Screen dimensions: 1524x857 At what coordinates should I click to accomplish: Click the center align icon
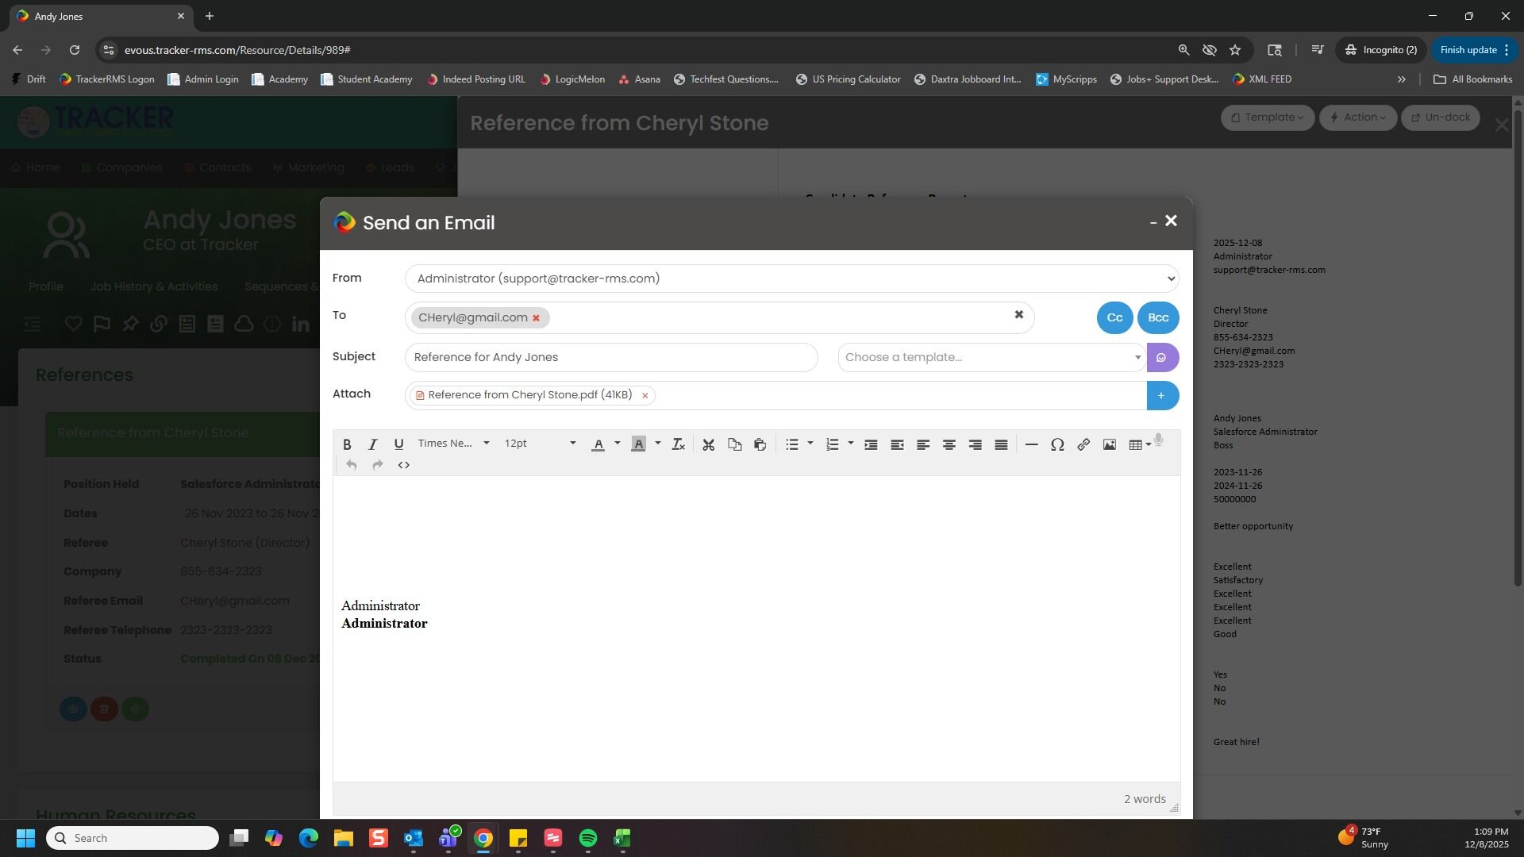point(949,444)
